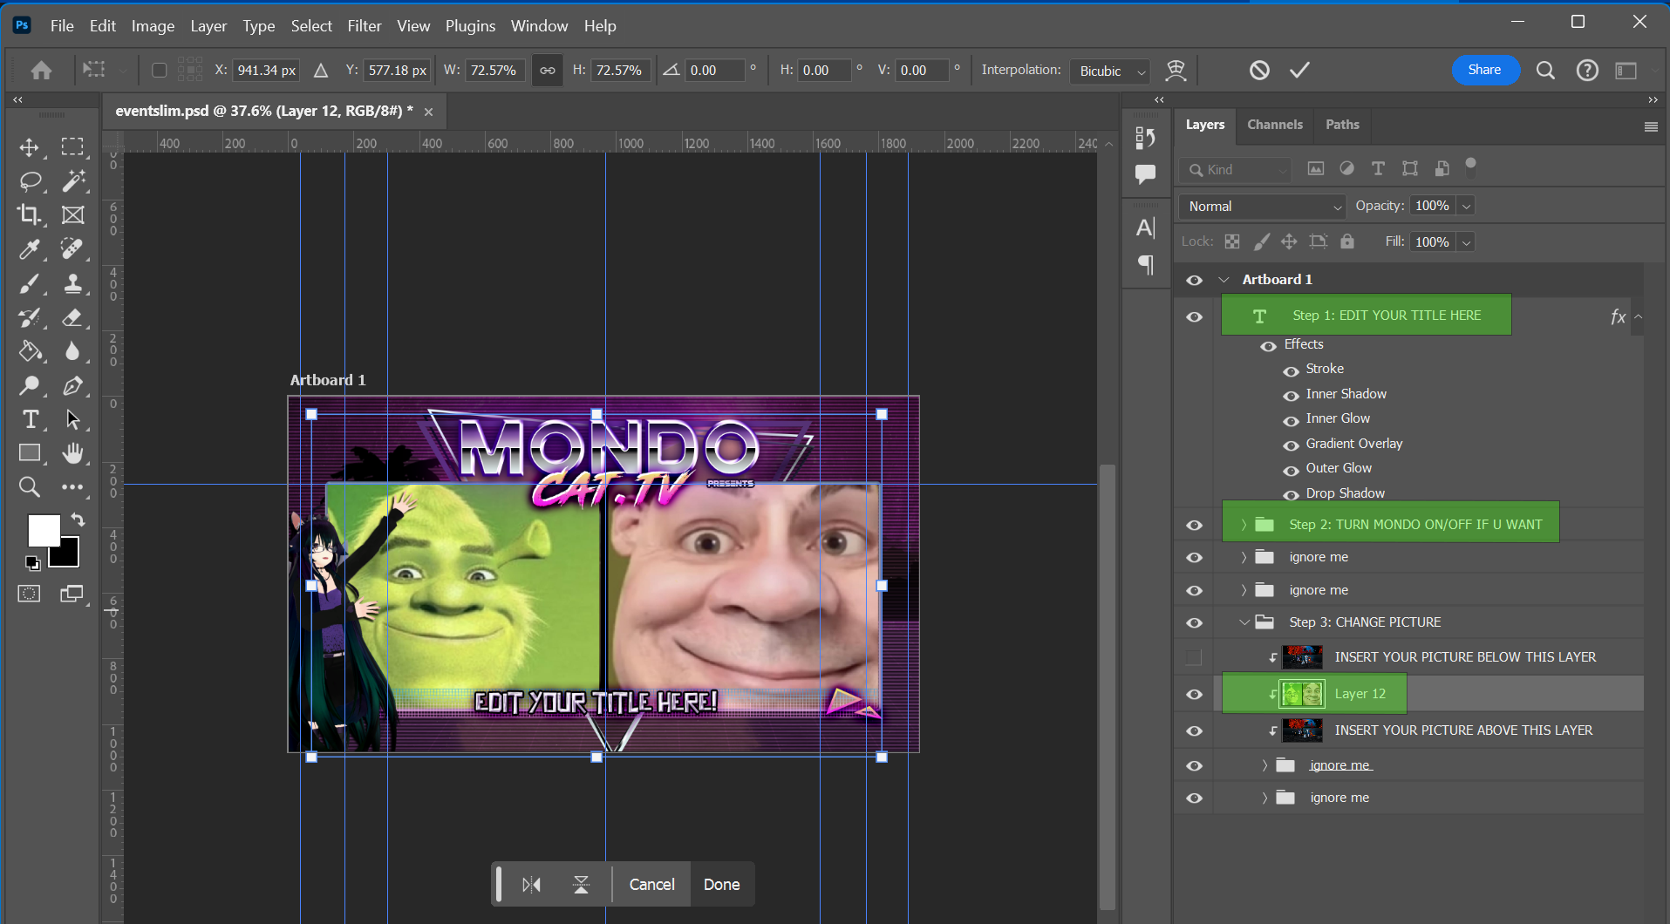Select the Horizontal Type tool
1670x924 pixels.
30,419
